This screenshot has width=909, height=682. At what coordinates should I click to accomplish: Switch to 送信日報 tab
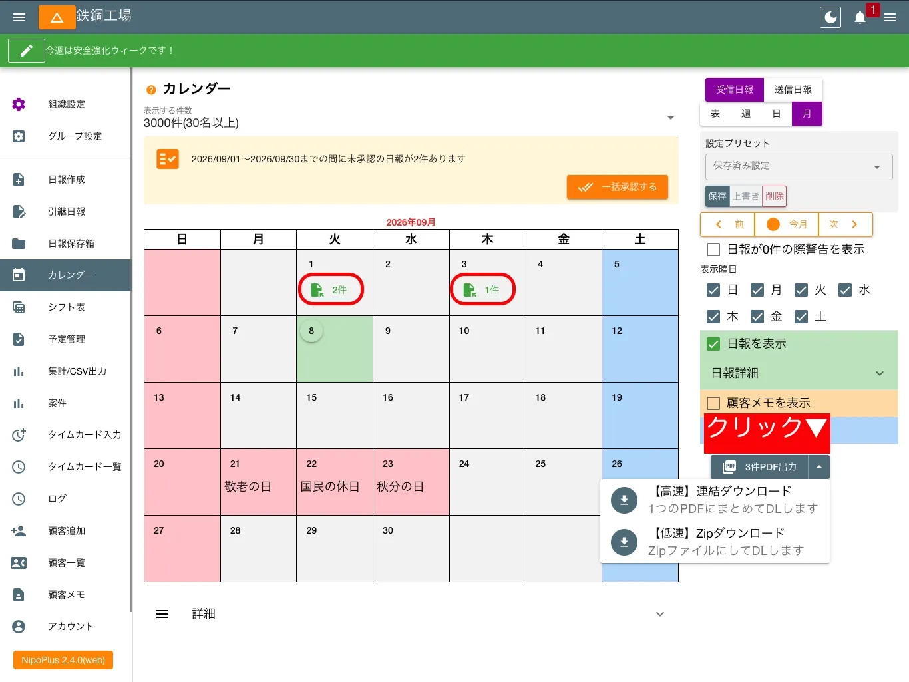[x=793, y=90]
